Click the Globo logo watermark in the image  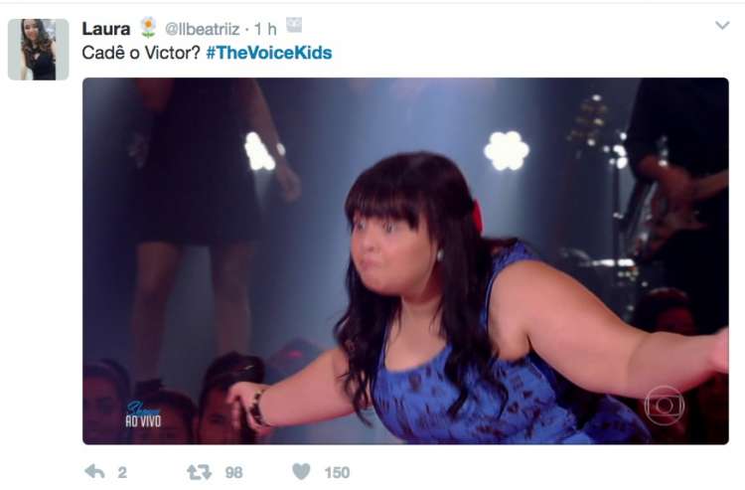(665, 406)
